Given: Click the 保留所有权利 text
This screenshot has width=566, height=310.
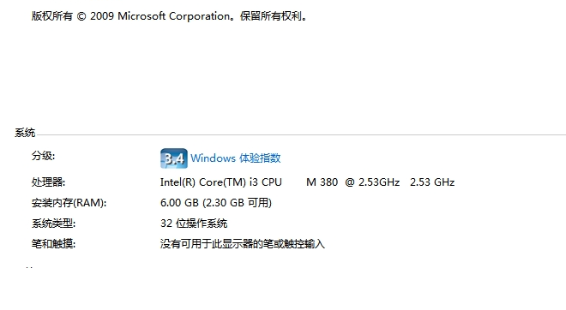Looking at the screenshot, I should tap(271, 16).
